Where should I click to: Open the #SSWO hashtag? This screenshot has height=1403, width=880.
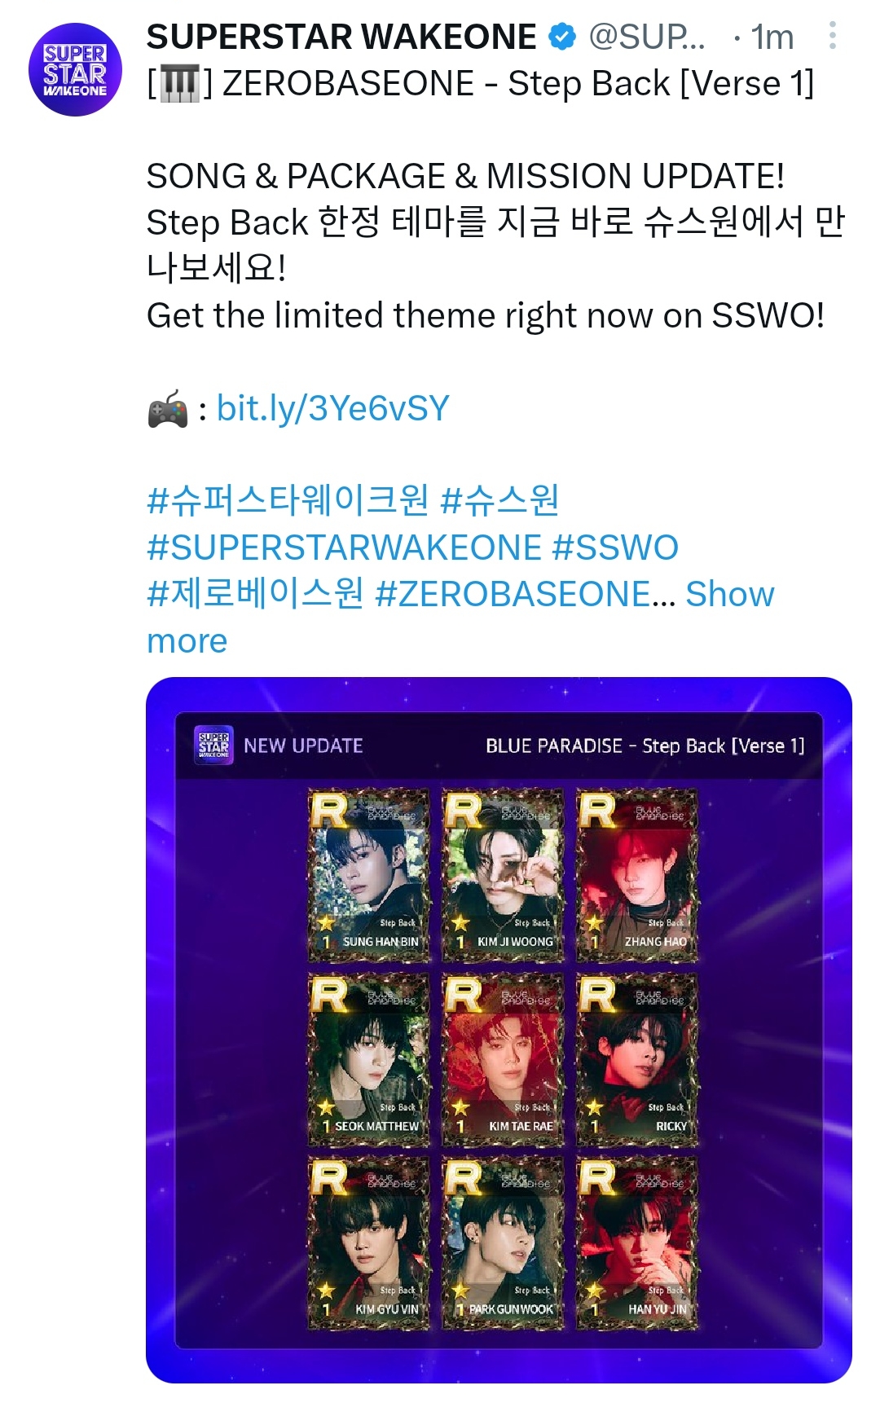click(x=615, y=548)
